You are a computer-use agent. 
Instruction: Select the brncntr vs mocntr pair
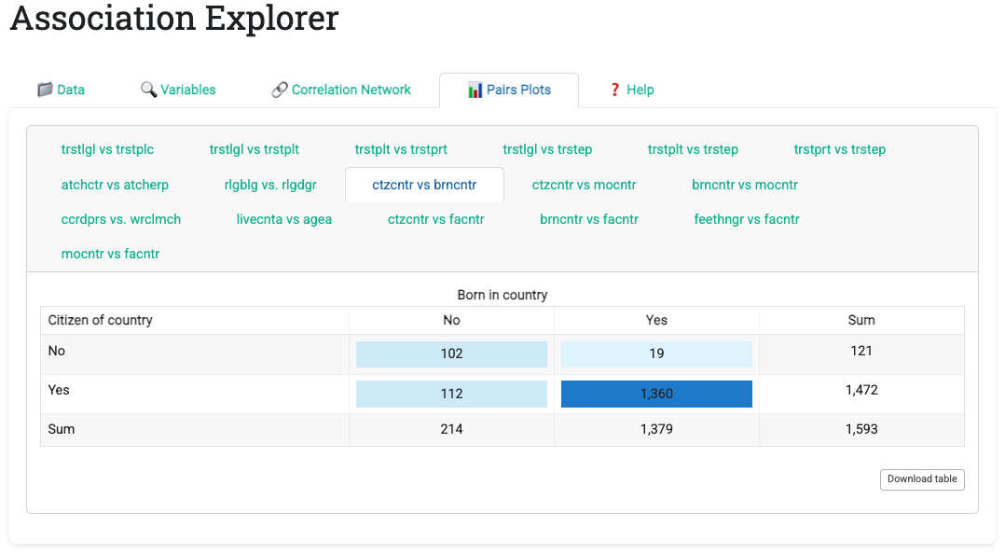(x=745, y=185)
